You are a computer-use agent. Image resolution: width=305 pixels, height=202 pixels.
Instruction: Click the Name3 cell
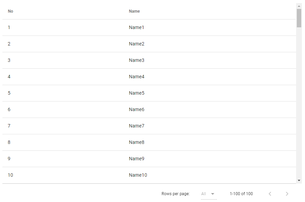tap(136, 60)
